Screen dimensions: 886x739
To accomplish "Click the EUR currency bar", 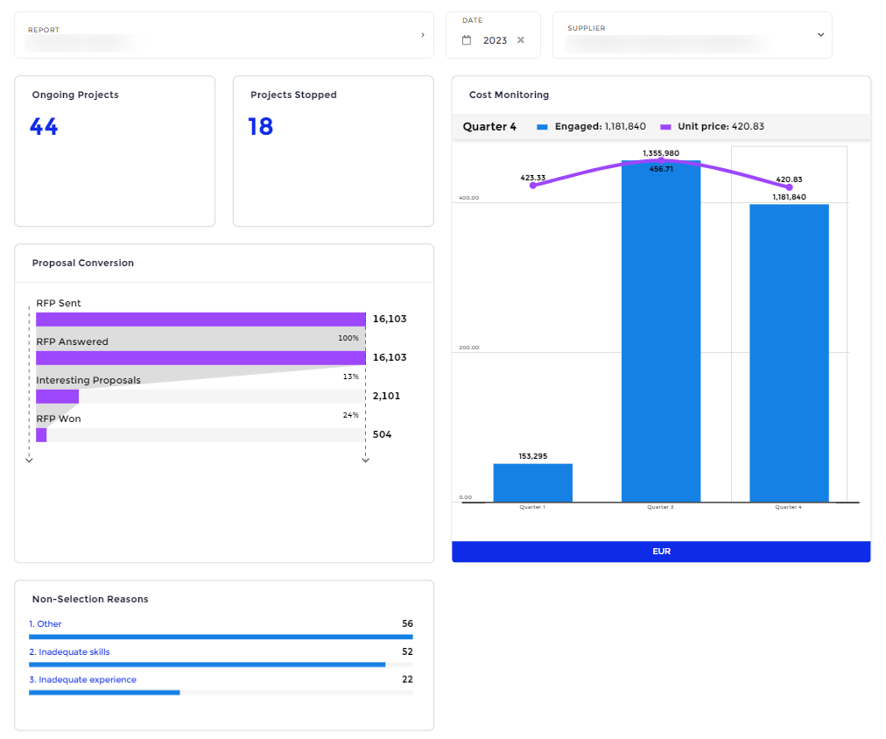I will click(x=661, y=552).
